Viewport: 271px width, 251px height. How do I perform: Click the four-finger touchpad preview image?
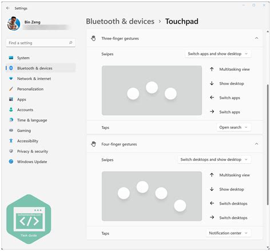coord(152,196)
